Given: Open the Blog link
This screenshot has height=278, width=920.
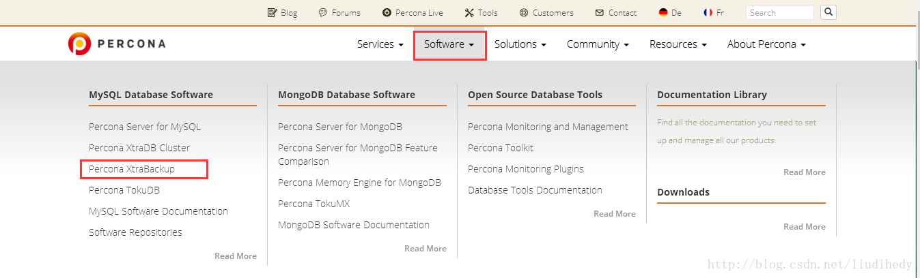Looking at the screenshot, I should 289,12.
